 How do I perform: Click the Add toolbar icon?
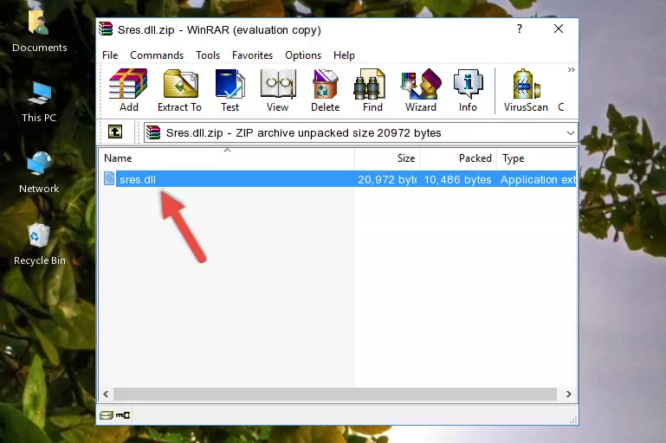pyautogui.click(x=128, y=90)
